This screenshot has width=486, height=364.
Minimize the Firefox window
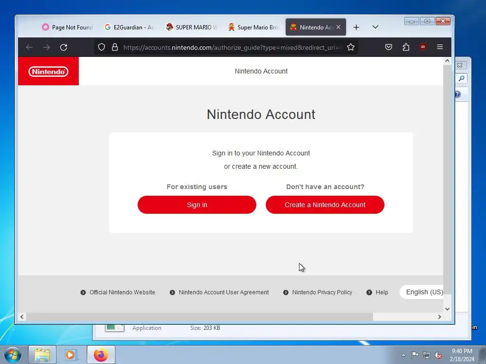[x=411, y=21]
